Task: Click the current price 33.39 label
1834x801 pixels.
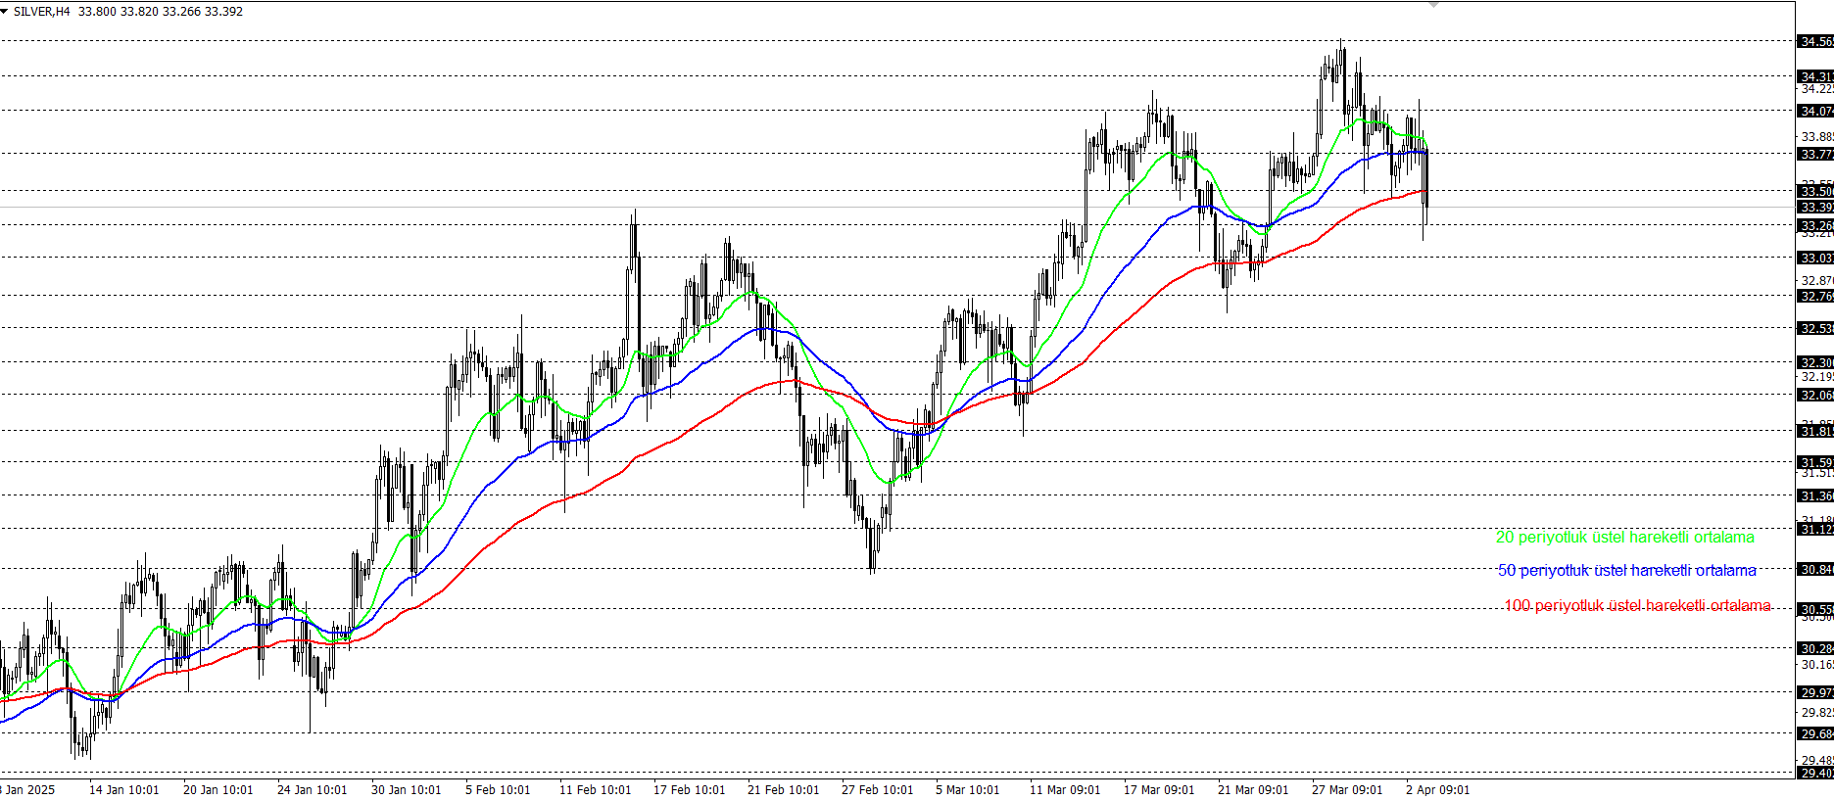Action: point(1815,207)
